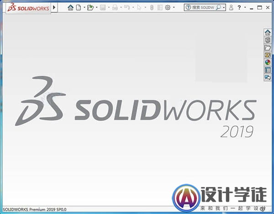Image resolution: width=274 pixels, height=214 pixels.
Task: Expand the Open file dropdown arrow
Action: (97, 7)
